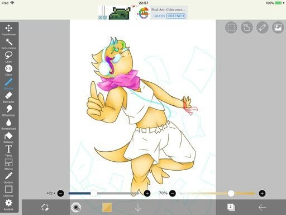Open the brush preset picker showing 42
Screen dimensions: 286x215
(76, 207)
